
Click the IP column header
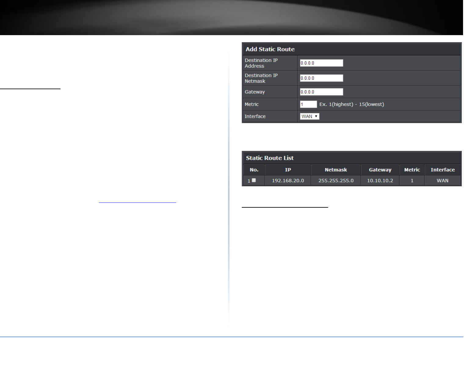tap(288, 170)
